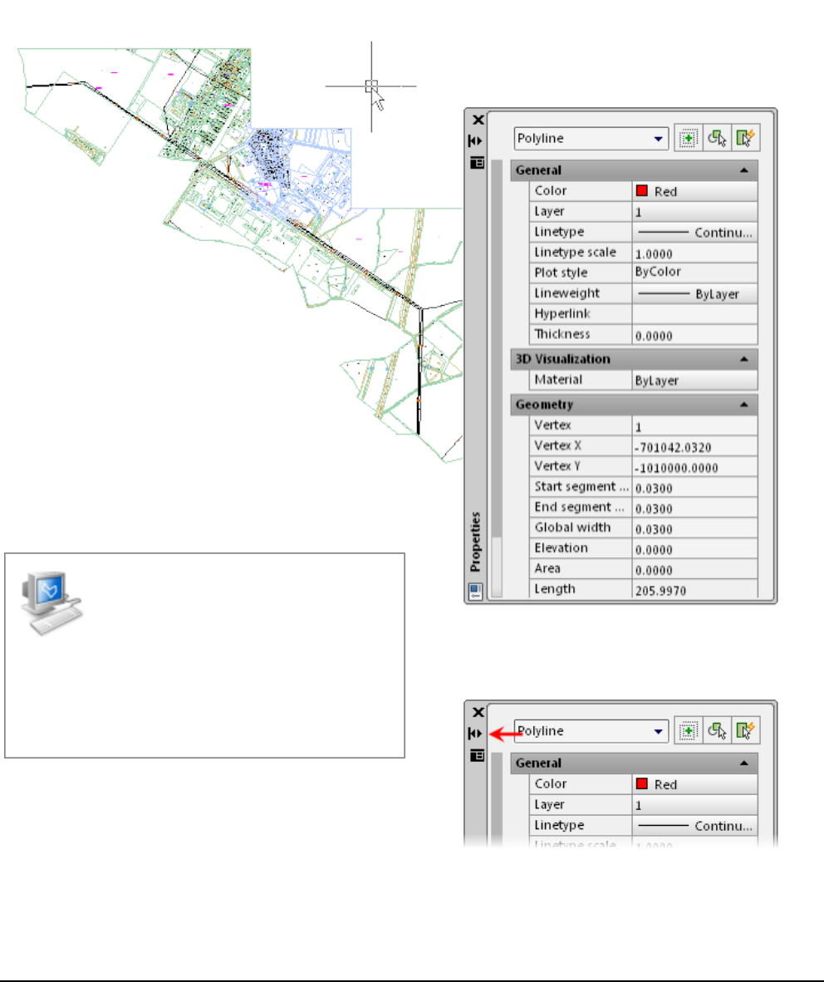
Task: Open the Polyline dropdown in lower palette
Action: [x=591, y=731]
